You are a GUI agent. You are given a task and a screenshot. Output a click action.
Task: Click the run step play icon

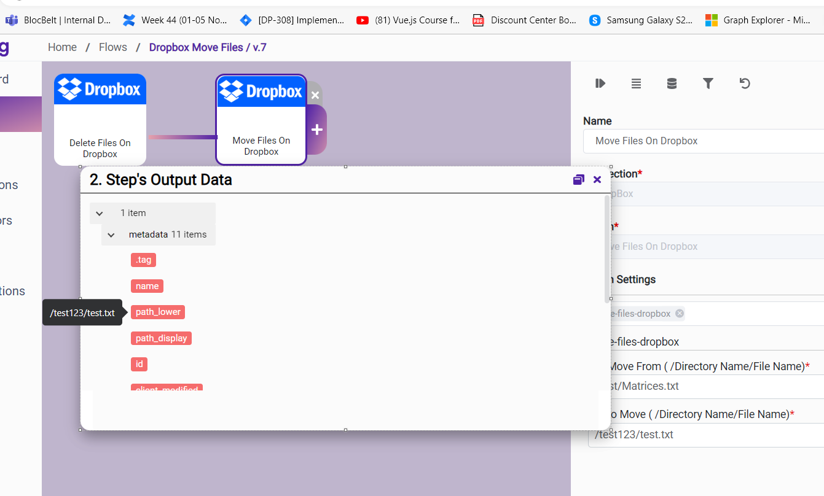click(x=600, y=83)
